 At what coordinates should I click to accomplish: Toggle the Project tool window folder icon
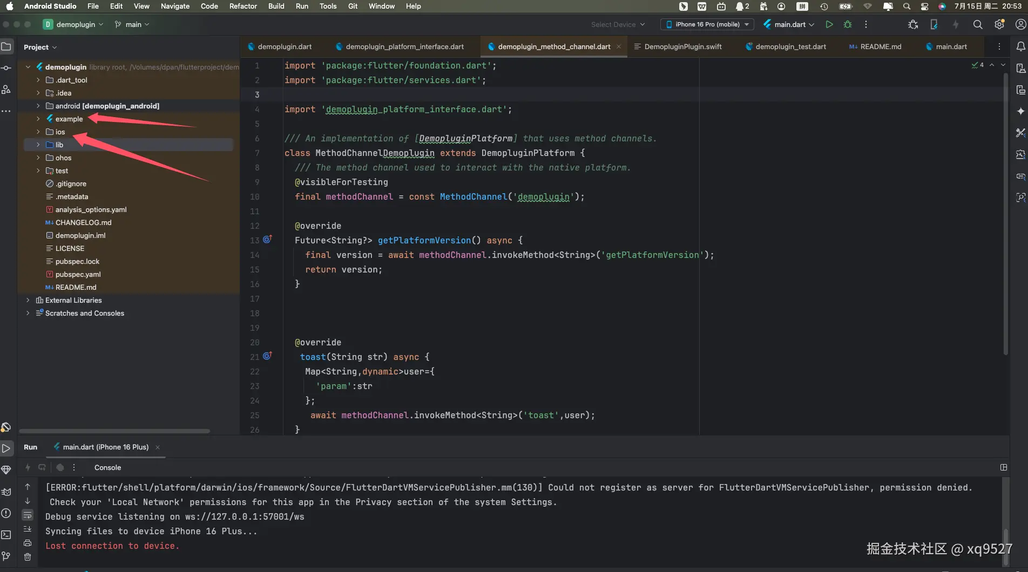(x=6, y=47)
